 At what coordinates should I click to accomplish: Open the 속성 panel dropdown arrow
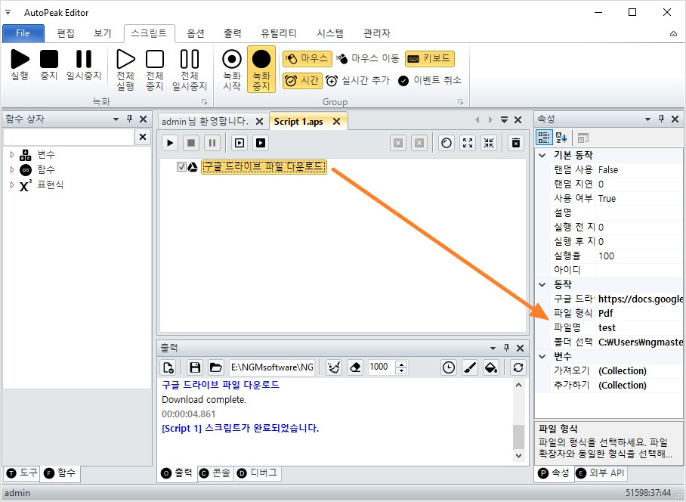pyautogui.click(x=648, y=119)
